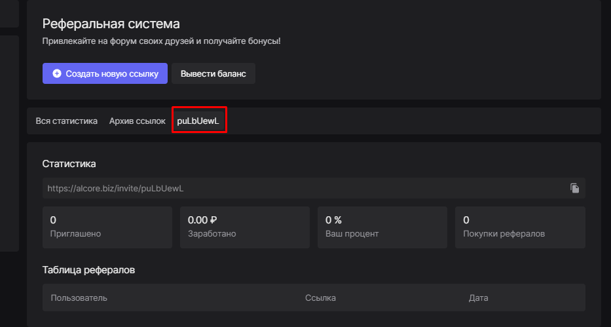Screen dimensions: 611x327
Task: Click the plus icon on the create link button
Action: (x=57, y=74)
